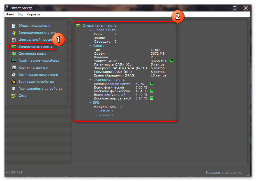This screenshot has height=181, width=256.
Task: Expand the Разъём 1 SPD entry
Action: 96,111
